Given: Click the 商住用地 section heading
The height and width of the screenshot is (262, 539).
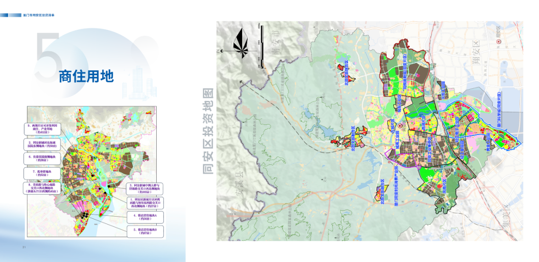Looking at the screenshot, I should click(86, 76).
